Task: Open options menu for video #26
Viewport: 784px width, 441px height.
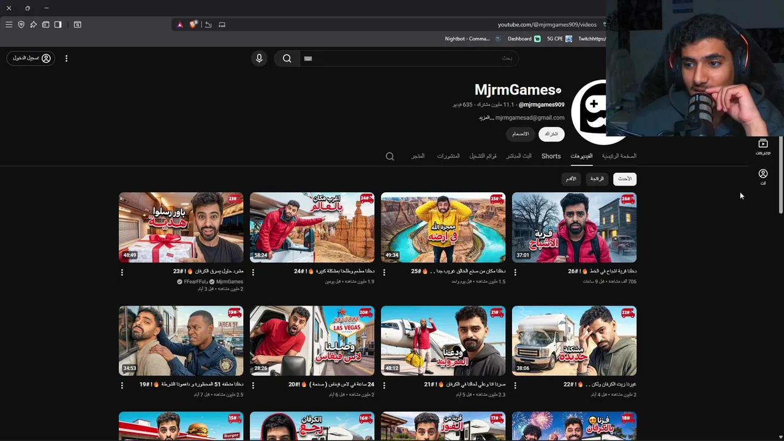Action: [515, 272]
